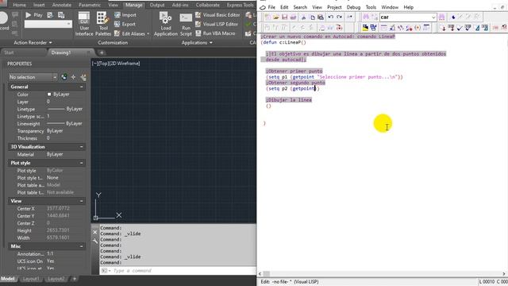Open the Output ribbon tab
This screenshot has height=286, width=508.
(x=157, y=5)
